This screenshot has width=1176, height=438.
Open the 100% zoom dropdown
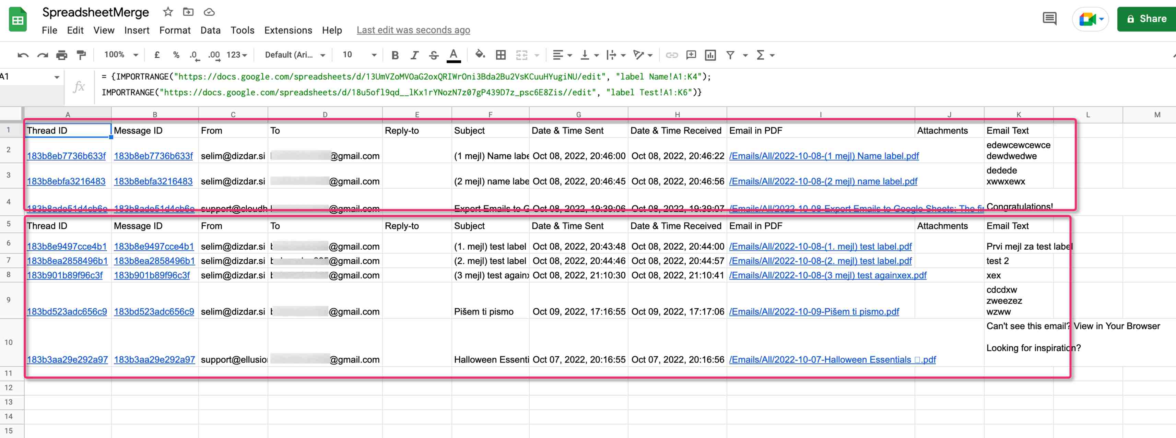pos(120,55)
